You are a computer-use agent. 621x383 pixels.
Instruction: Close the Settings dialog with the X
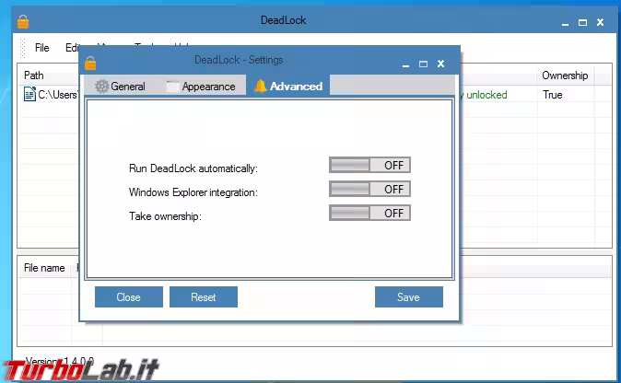441,64
